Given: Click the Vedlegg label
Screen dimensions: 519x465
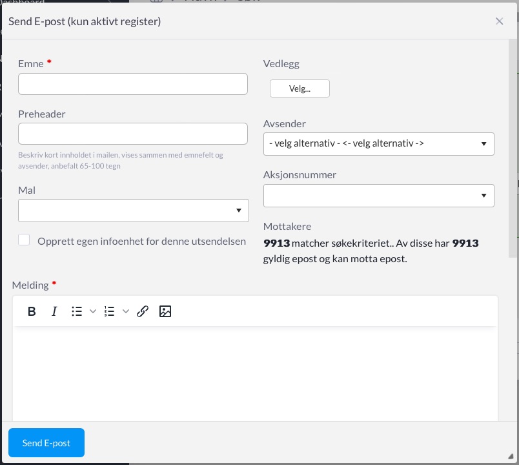Looking at the screenshot, I should coord(281,63).
